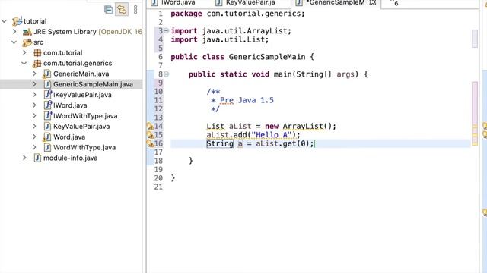Image resolution: width=487 pixels, height=273 pixels.
Task: Click import java.util.List on line 4
Action: click(220, 39)
